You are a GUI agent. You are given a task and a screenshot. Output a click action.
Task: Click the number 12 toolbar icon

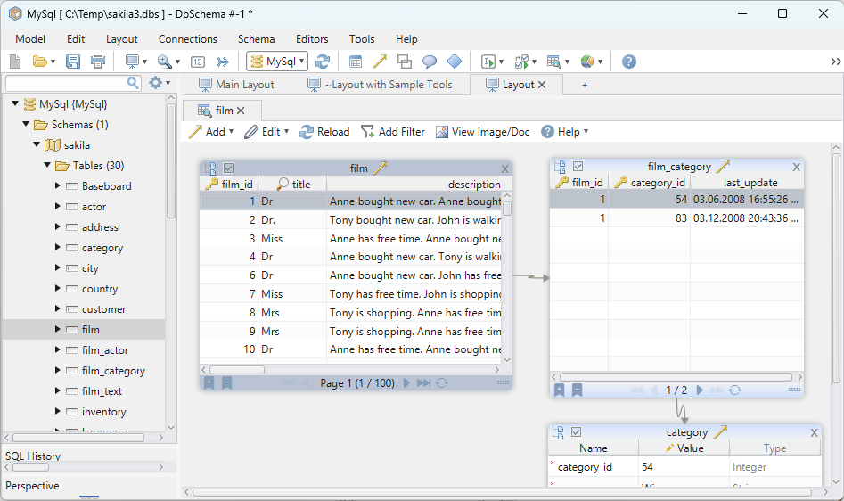[x=198, y=62]
